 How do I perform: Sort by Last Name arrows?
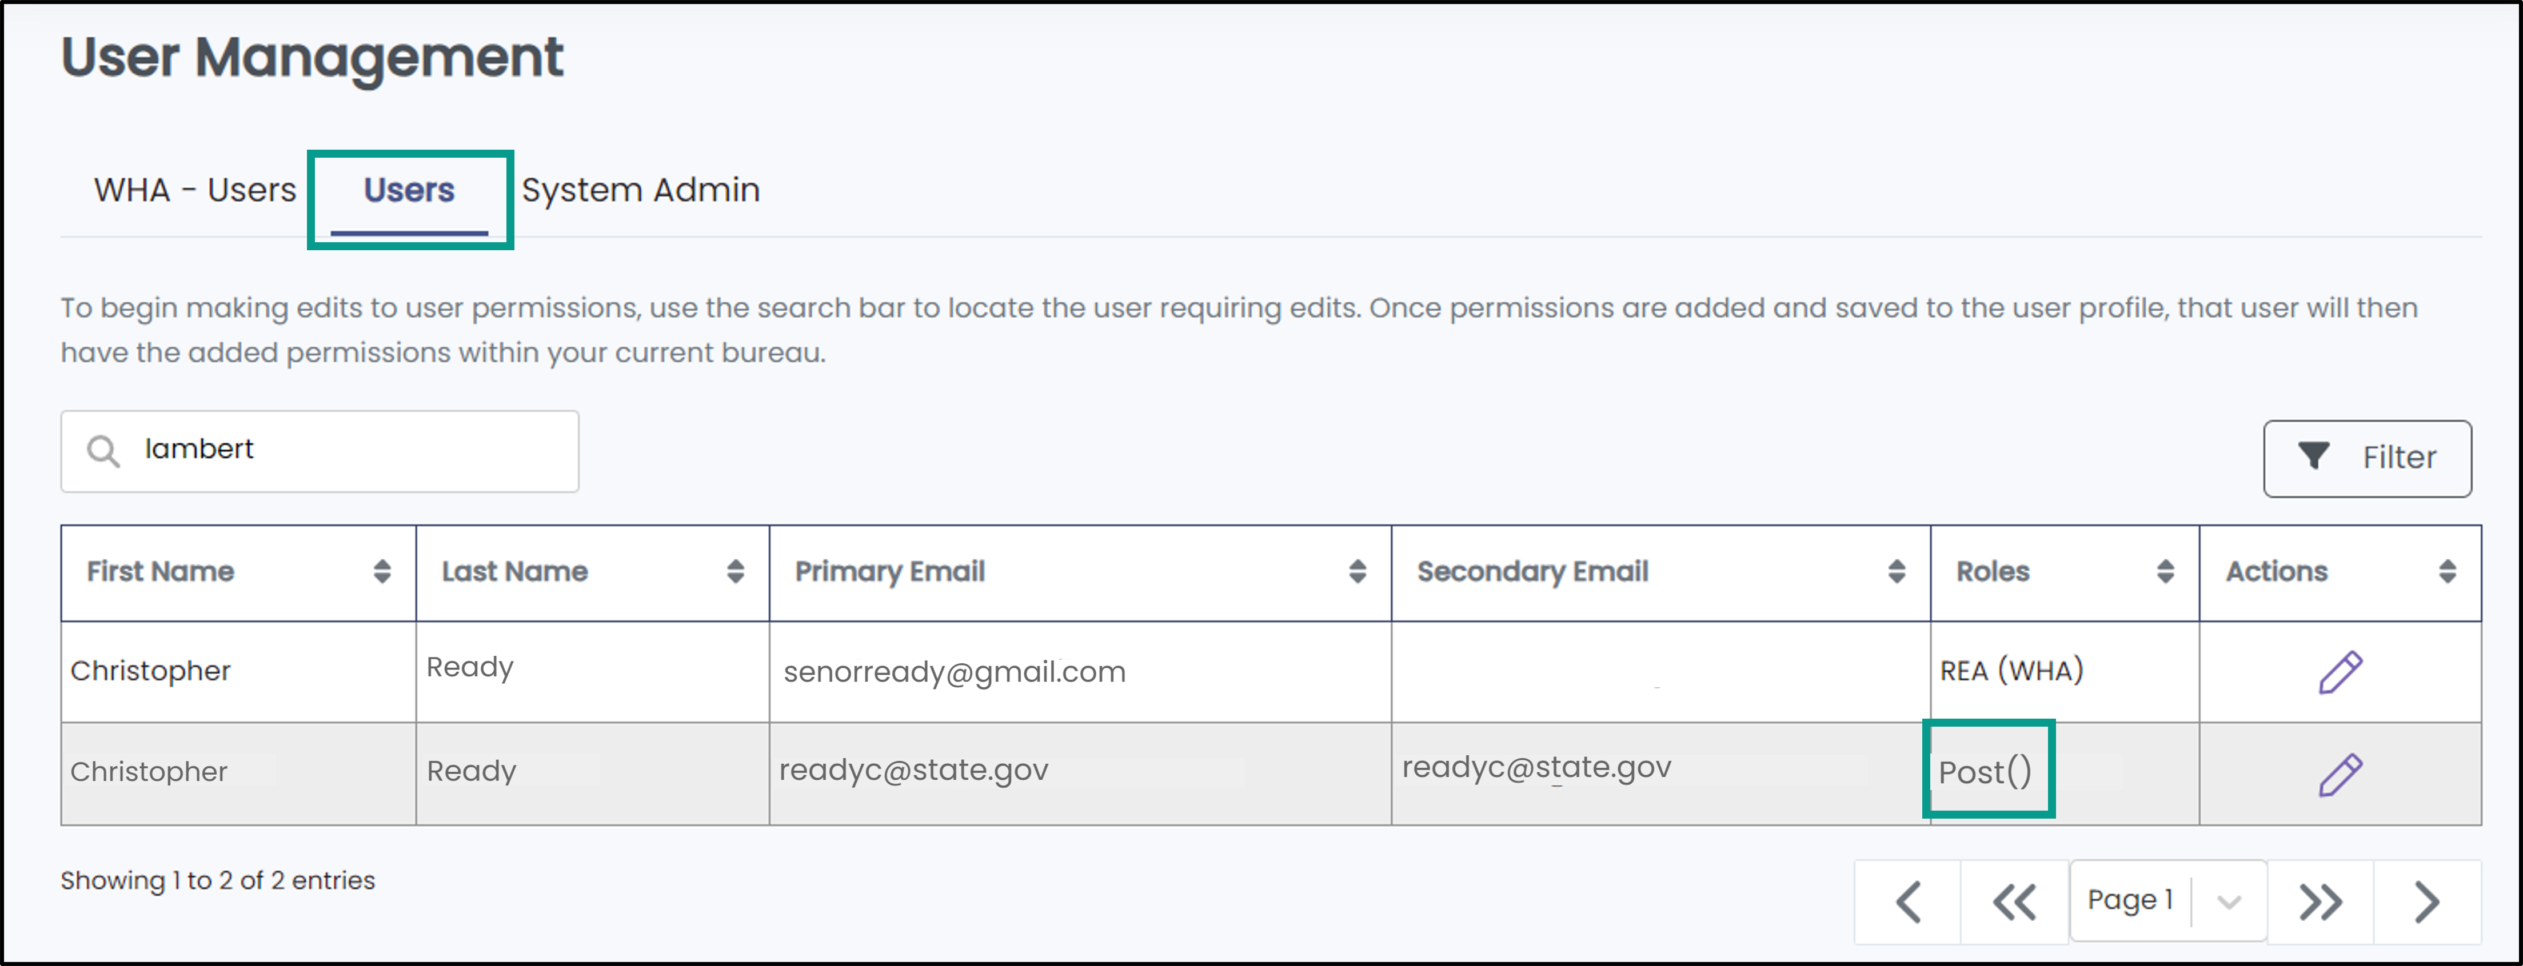736,572
